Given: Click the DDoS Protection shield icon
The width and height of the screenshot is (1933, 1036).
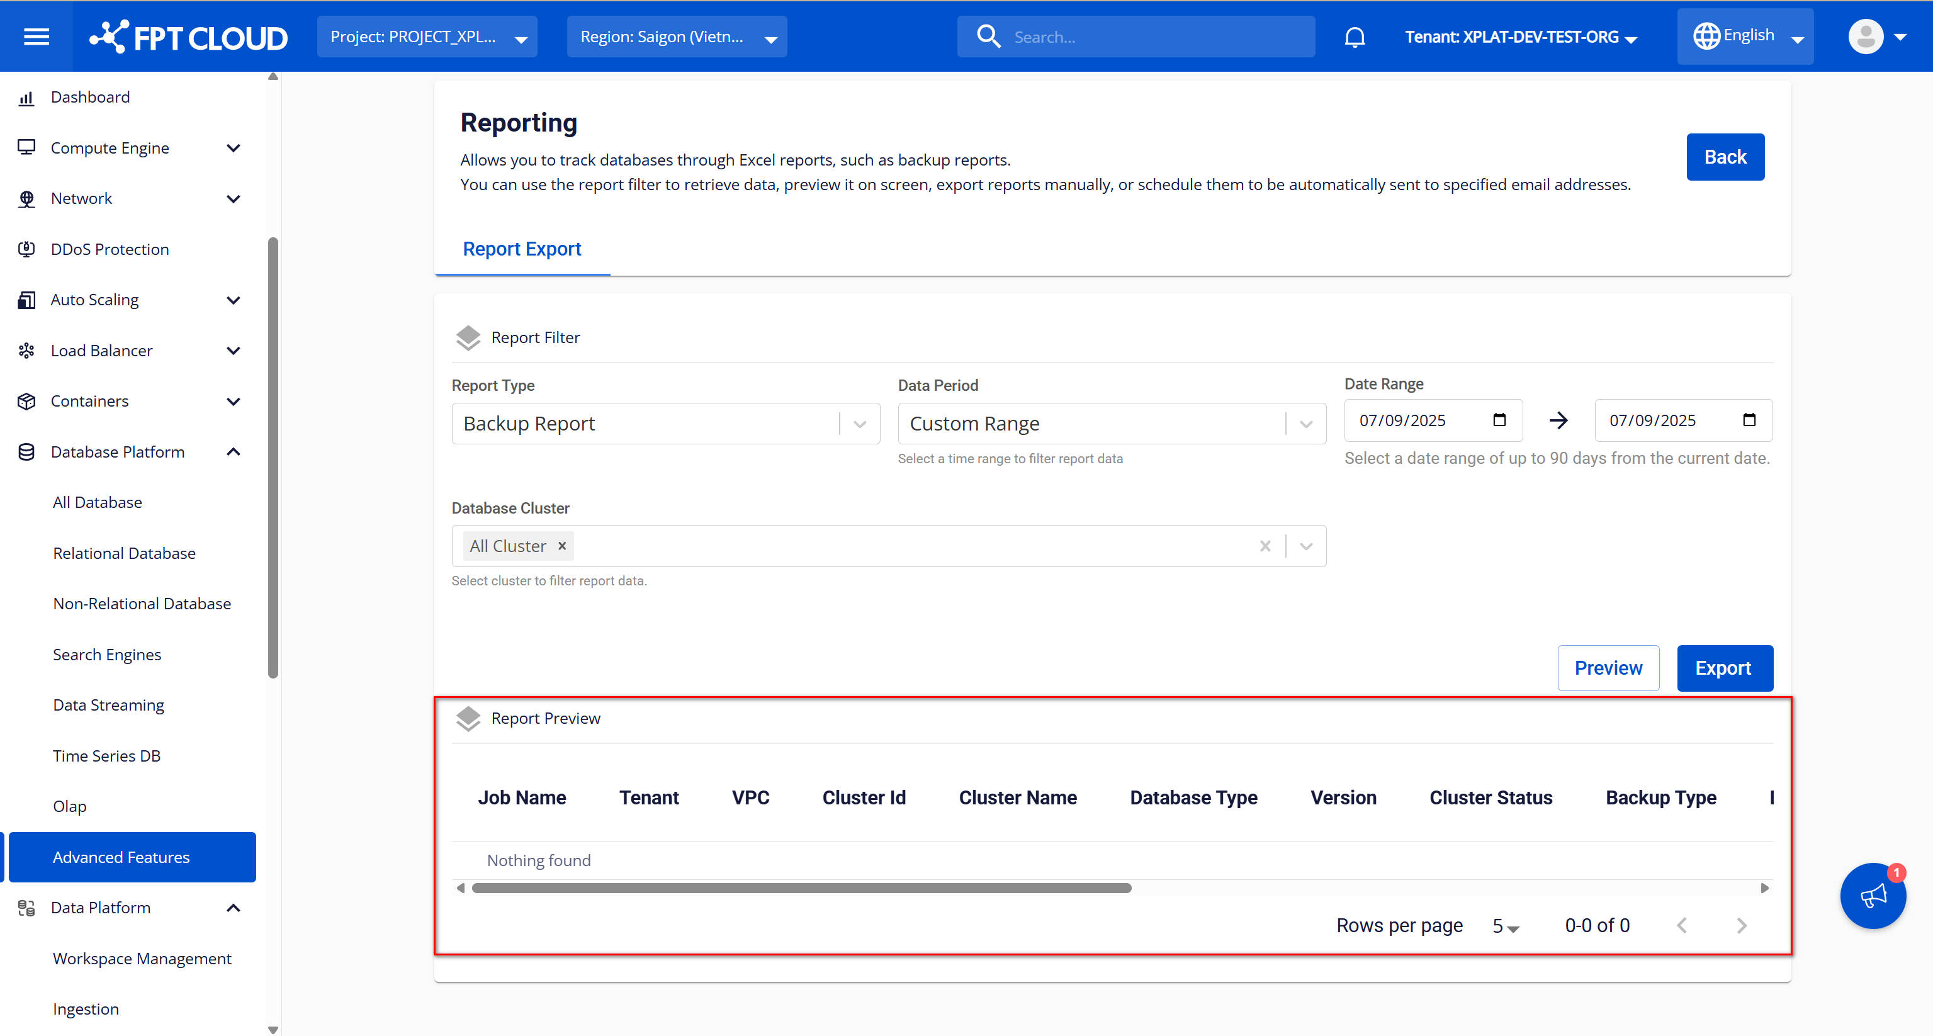Looking at the screenshot, I should click(x=26, y=249).
